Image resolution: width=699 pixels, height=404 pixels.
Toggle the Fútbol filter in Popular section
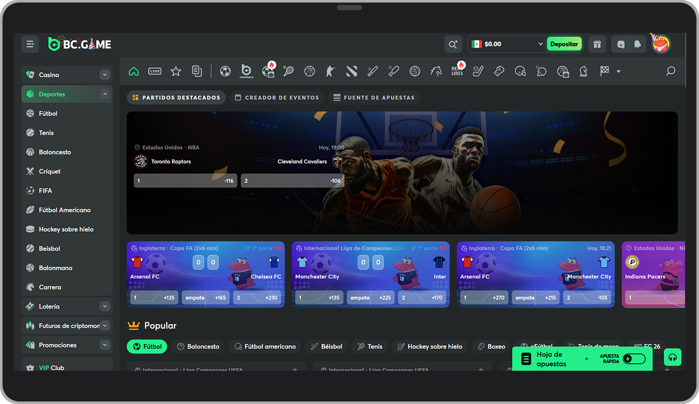(x=147, y=346)
